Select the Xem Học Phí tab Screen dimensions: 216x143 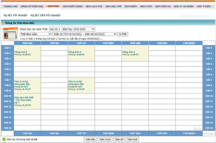113,6
